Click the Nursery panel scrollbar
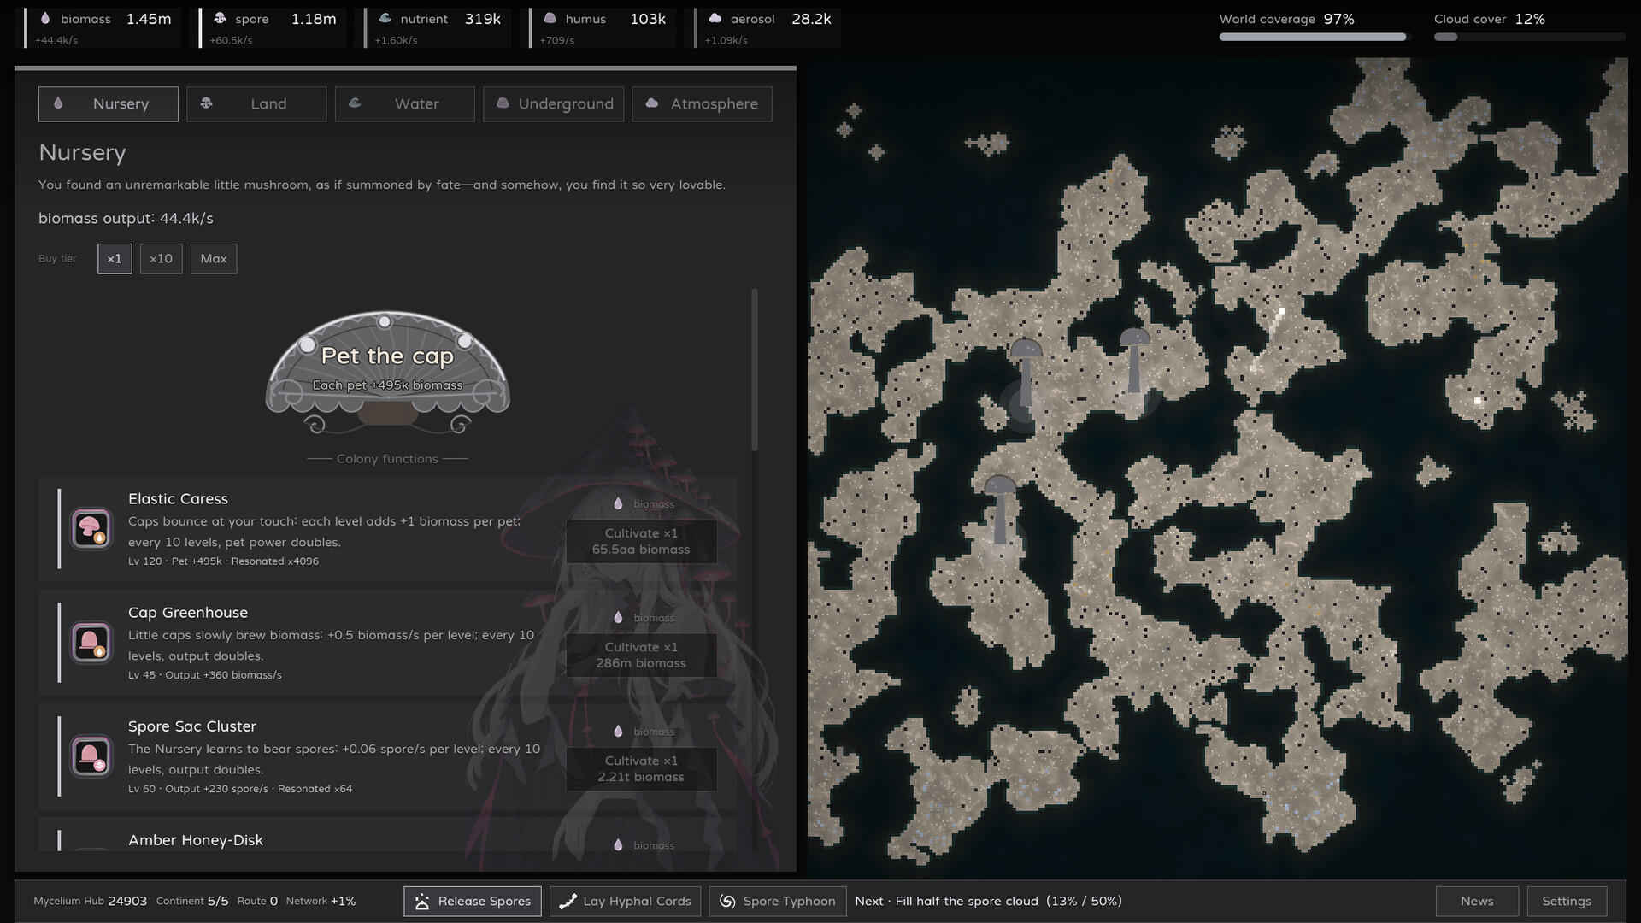1641x923 pixels. [755, 369]
